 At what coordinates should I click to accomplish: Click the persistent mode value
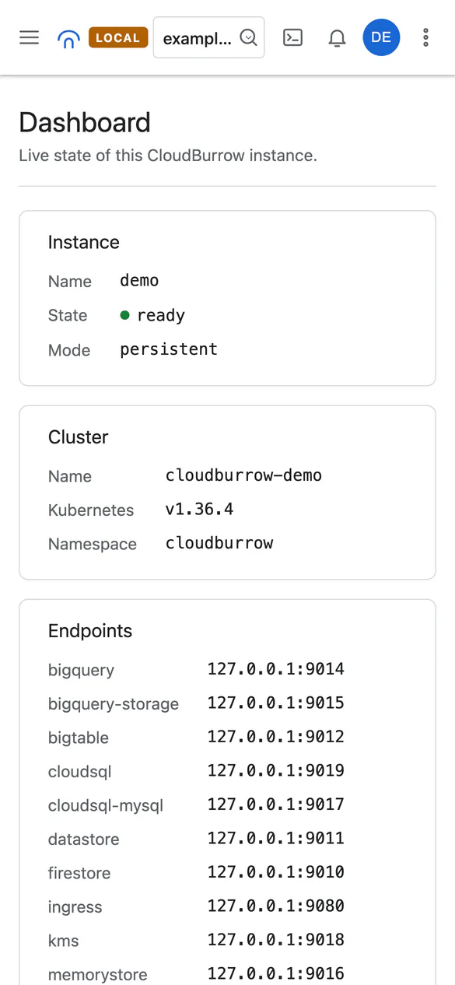pos(169,349)
